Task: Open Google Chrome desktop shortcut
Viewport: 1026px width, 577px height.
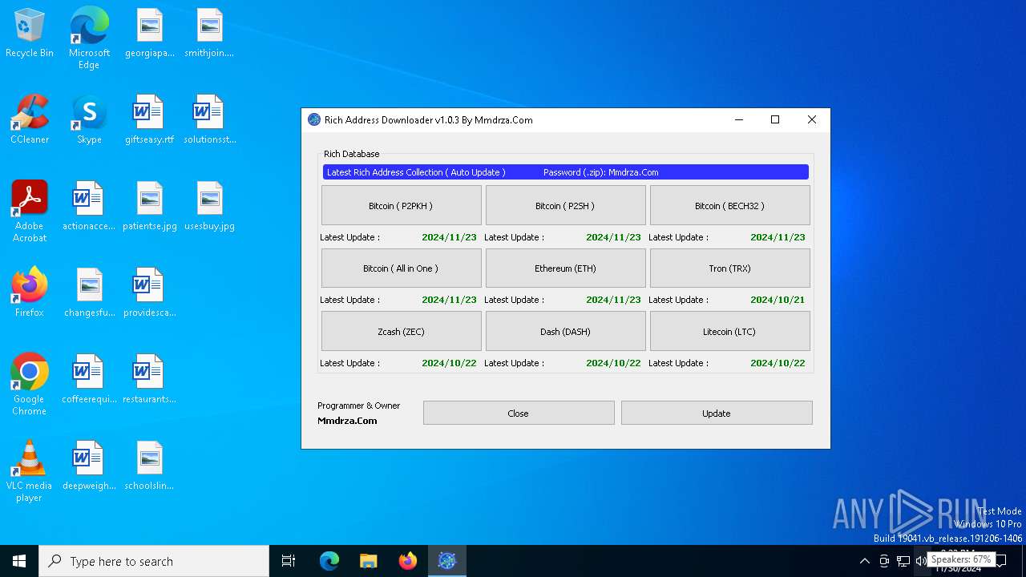Action: (x=30, y=385)
